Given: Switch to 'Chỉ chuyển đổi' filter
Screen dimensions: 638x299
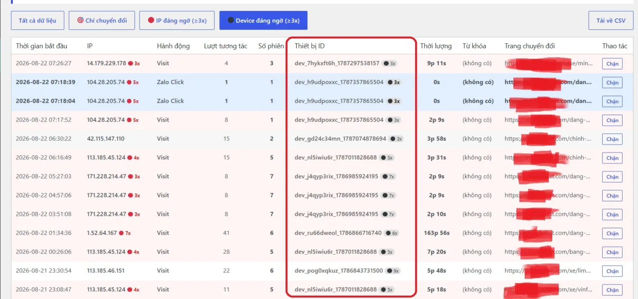Looking at the screenshot, I should pyautogui.click(x=102, y=20).
